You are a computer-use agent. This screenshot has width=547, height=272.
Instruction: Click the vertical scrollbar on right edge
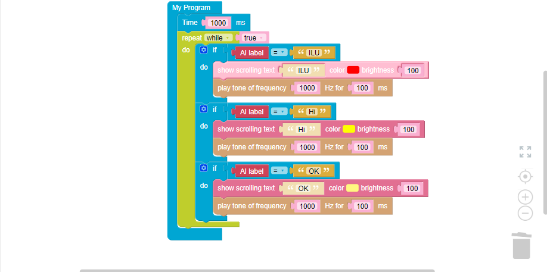545,143
